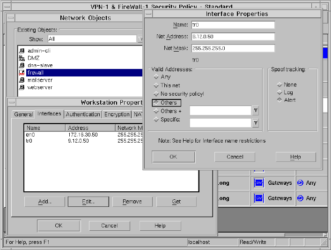Click OK in Workstation Properties
This screenshot has height=250, width=331.
(x=59, y=226)
